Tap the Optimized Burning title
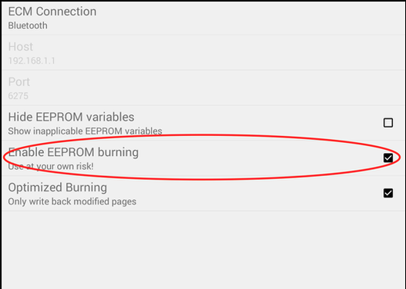 [x=58, y=188]
